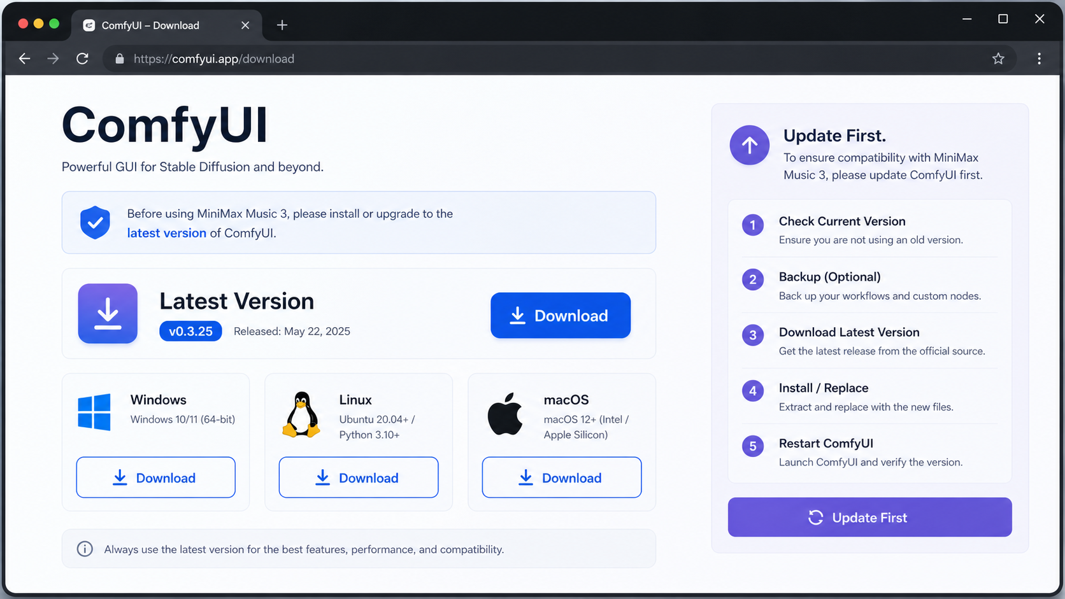Screen dimensions: 1065x599
Task: Click the yellow macOS-style window button
Action: coord(38,24)
